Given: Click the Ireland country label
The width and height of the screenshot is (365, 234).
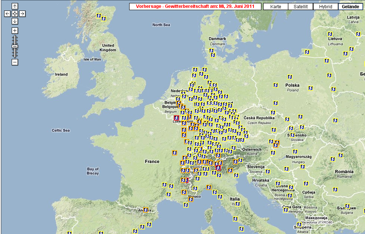Looking at the screenshot, I should click(x=61, y=74).
